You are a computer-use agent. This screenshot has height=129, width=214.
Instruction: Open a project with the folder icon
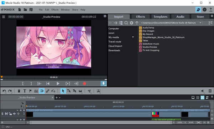pos(25,10)
